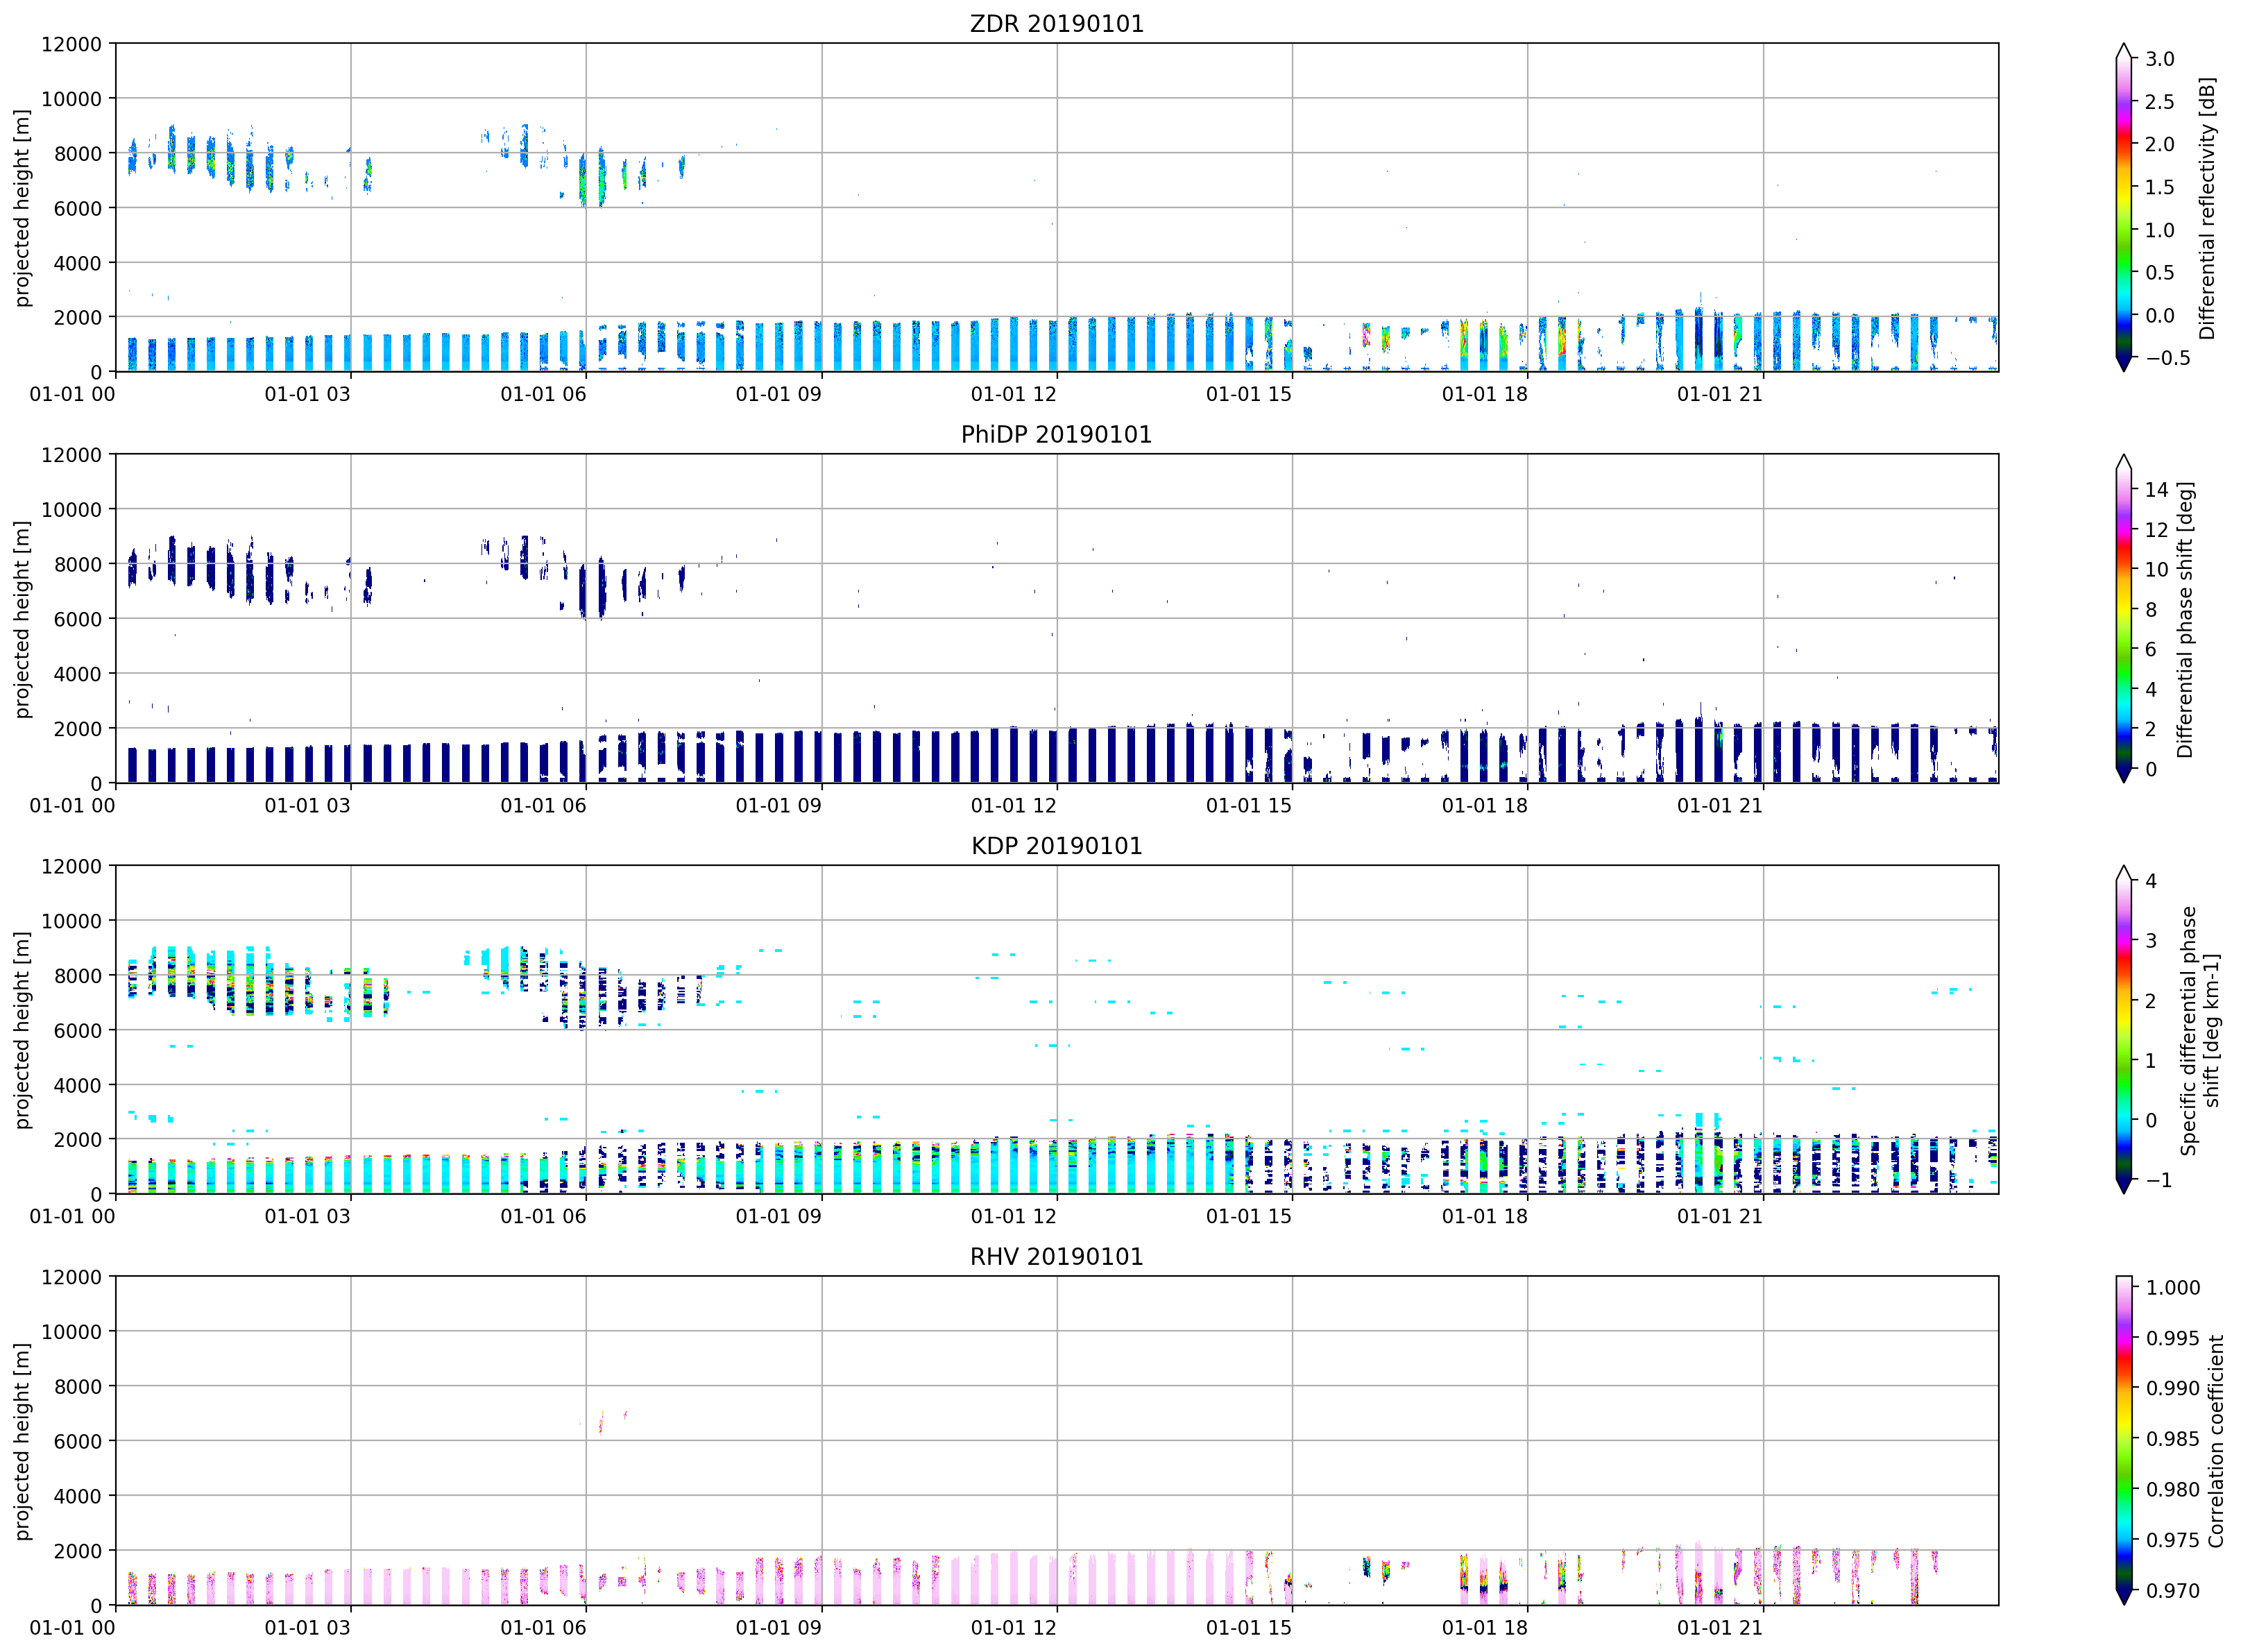Click the 0.970 tick on RHV colorbar
This screenshot has height=1652, width=2241.
click(x=2172, y=1590)
